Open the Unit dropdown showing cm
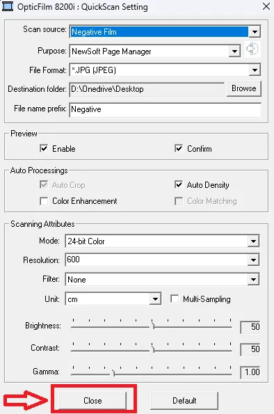 point(155,299)
